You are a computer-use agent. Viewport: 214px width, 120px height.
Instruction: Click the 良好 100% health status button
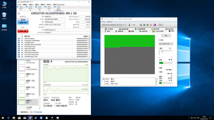coord(23,21)
